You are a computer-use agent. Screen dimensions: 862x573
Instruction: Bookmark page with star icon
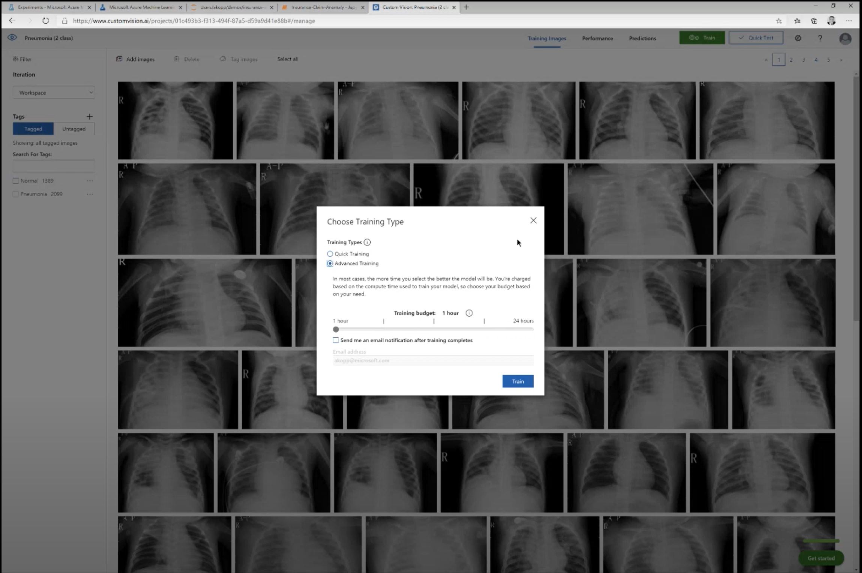[779, 21]
